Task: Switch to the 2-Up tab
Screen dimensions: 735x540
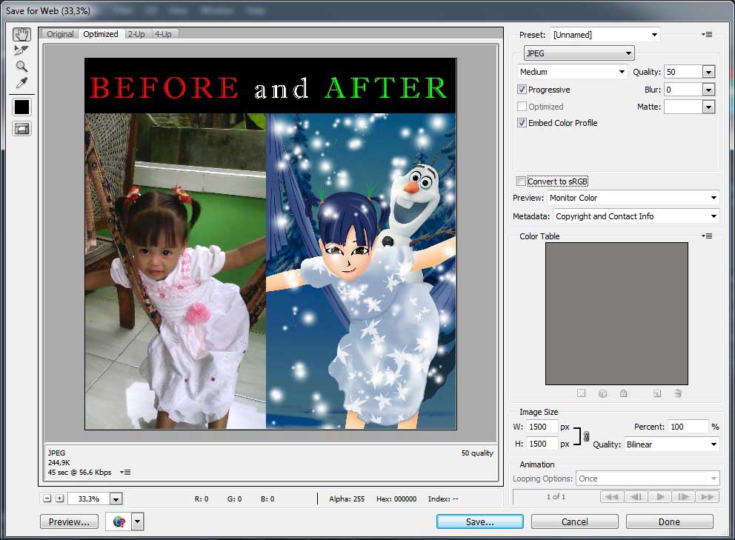Action: point(136,34)
